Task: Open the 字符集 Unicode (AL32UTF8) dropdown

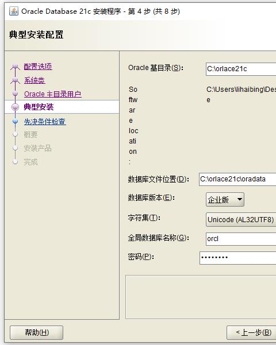Action: (241, 220)
